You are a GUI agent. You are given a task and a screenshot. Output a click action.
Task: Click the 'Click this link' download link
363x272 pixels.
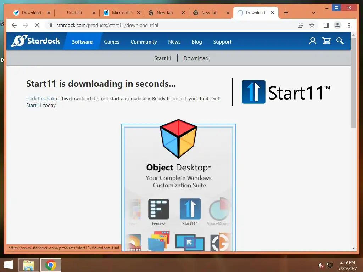pyautogui.click(x=40, y=98)
